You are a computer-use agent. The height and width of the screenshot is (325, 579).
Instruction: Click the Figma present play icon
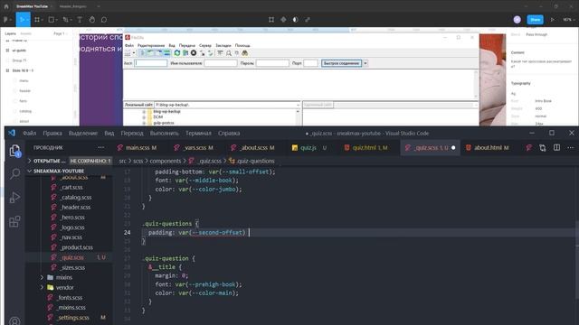[553, 20]
